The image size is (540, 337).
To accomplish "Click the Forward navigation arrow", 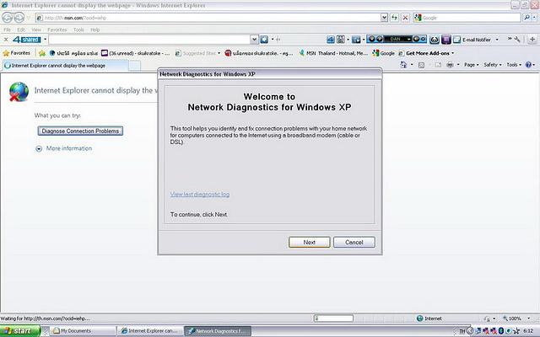I will point(19,17).
